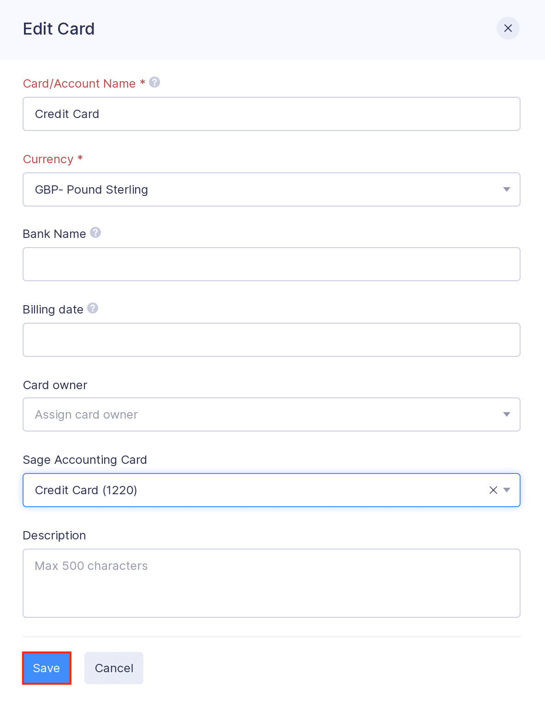
Task: Open Sage Accounting Card dropdown arrow
Action: click(507, 490)
